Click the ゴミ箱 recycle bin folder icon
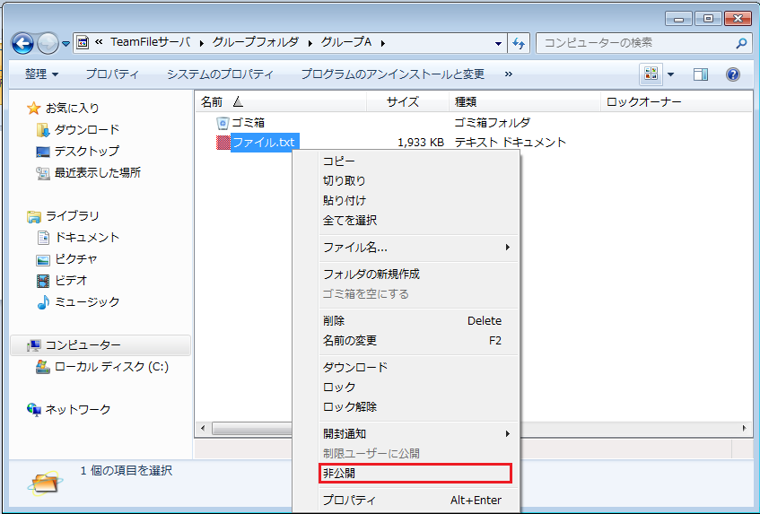This screenshot has height=514, width=760. point(223,122)
